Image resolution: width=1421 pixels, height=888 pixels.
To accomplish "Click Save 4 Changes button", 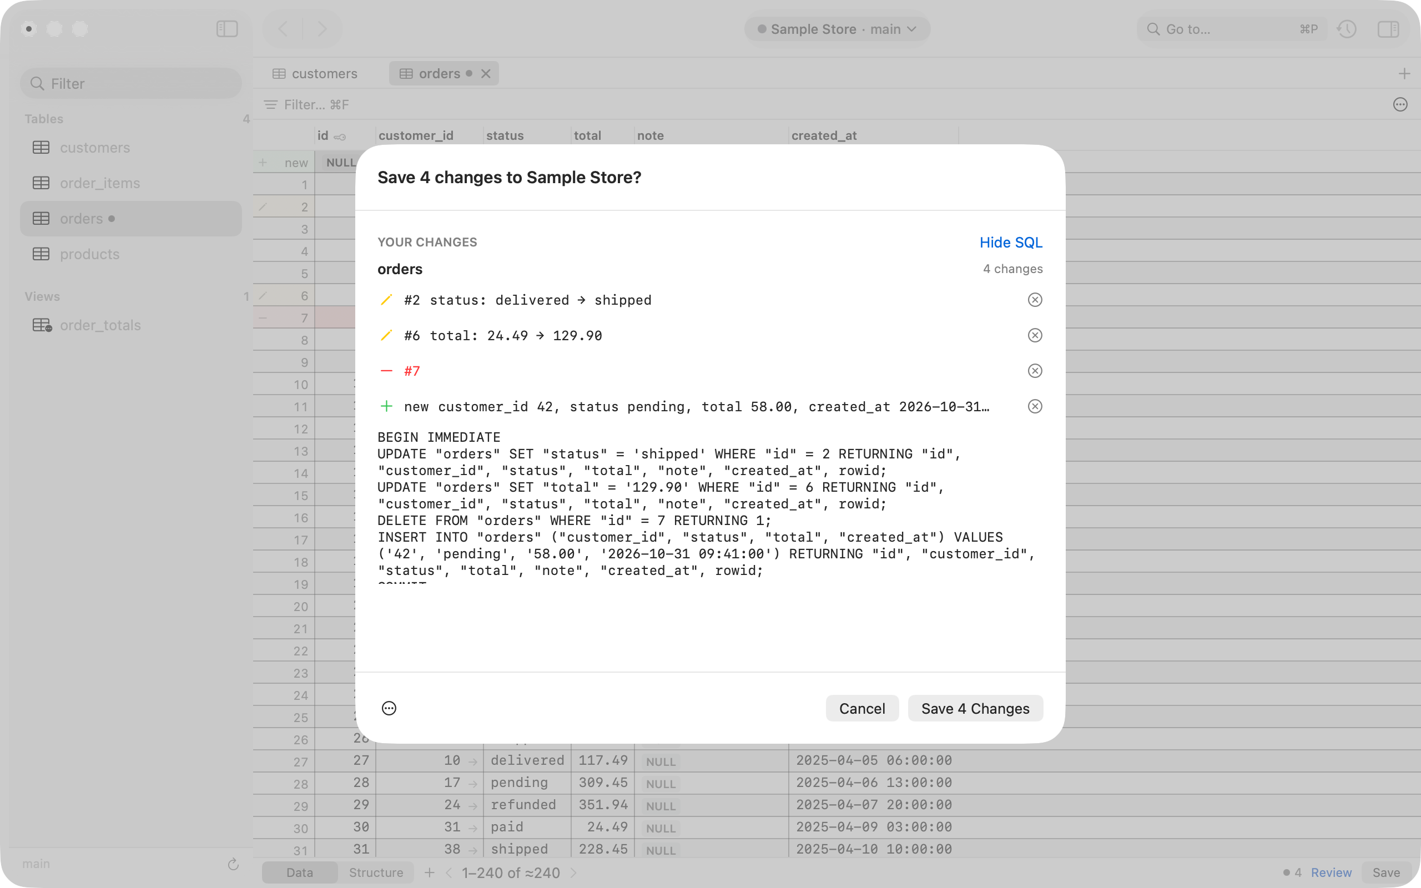I will (x=975, y=708).
